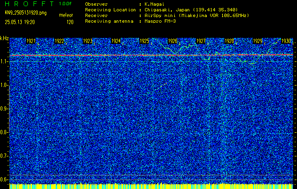The height and width of the screenshot is (189, 297).
Task: Click time marker 1929
Action: (258, 41)
